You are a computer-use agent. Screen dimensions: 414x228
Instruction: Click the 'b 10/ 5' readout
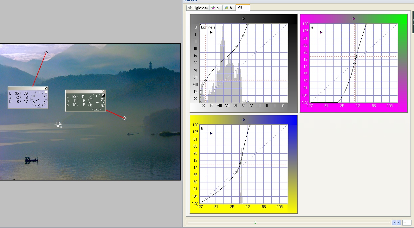(76, 105)
